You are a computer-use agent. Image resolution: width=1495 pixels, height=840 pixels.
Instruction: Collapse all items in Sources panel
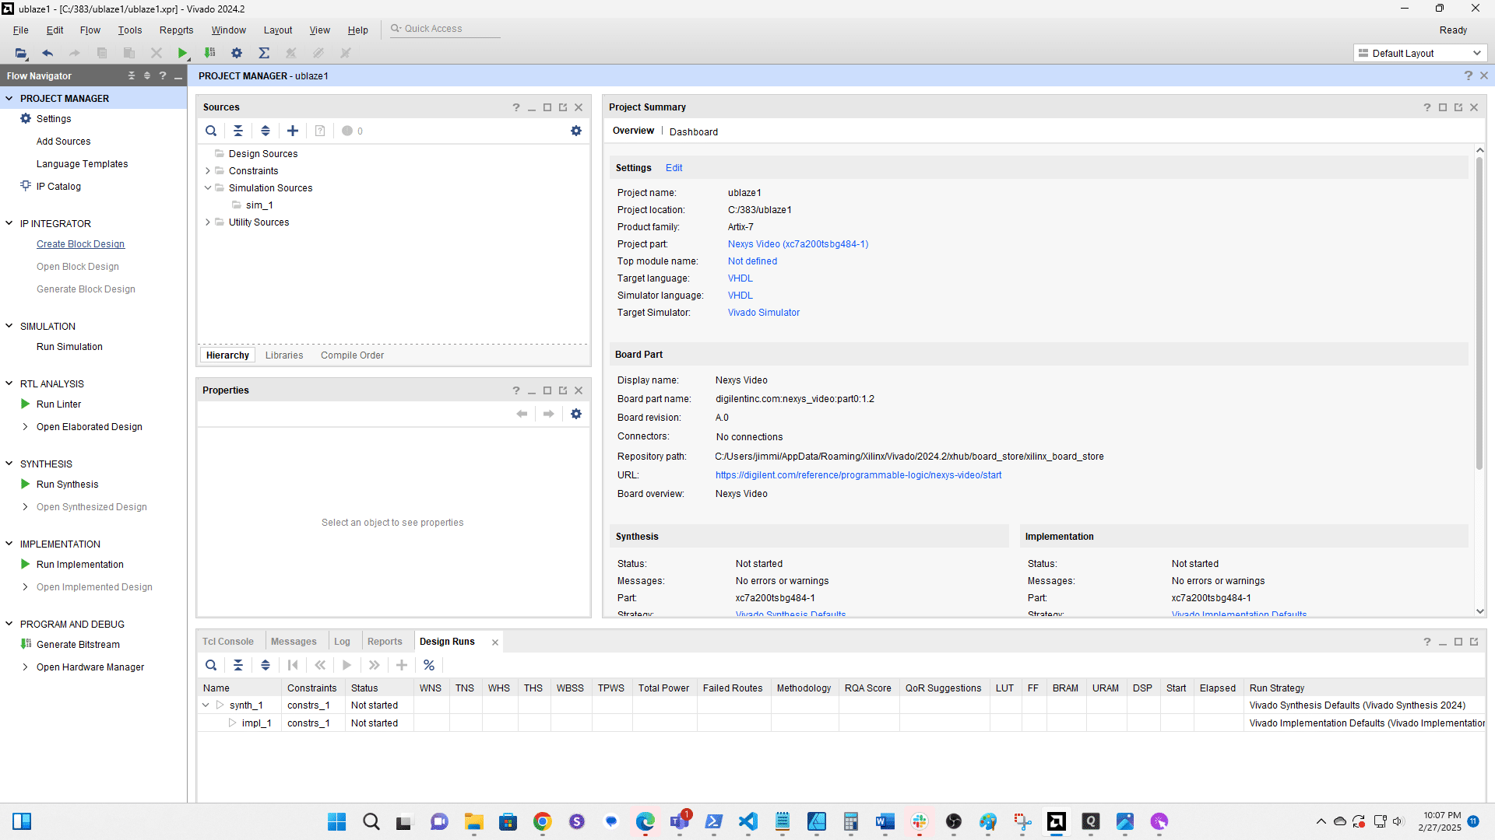point(238,131)
